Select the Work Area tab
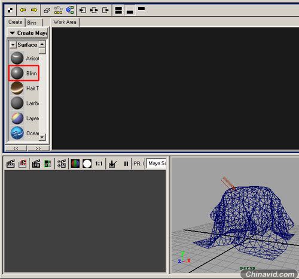The height and width of the screenshot is (279, 299). pos(65,22)
